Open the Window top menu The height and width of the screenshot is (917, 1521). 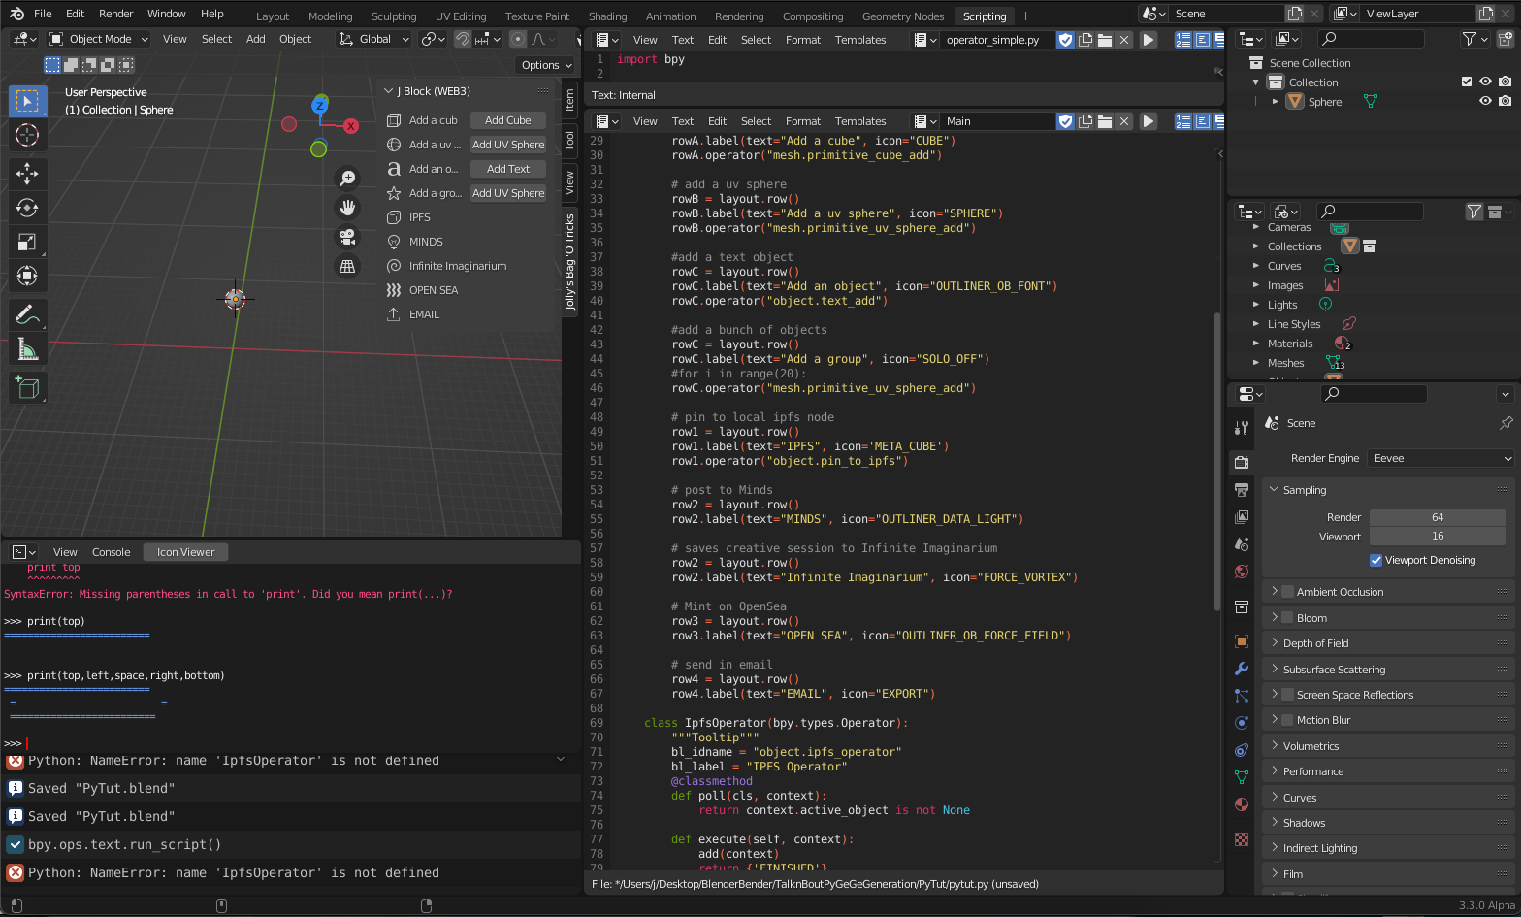click(x=166, y=14)
